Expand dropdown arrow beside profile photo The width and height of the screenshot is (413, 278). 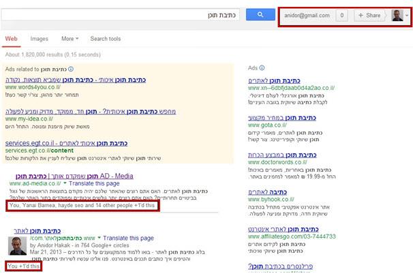[407, 16]
